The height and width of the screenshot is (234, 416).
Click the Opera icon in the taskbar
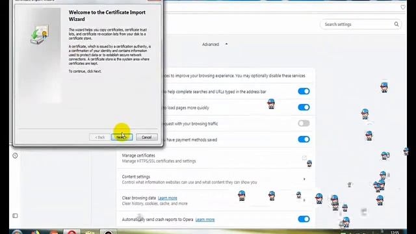point(71,233)
